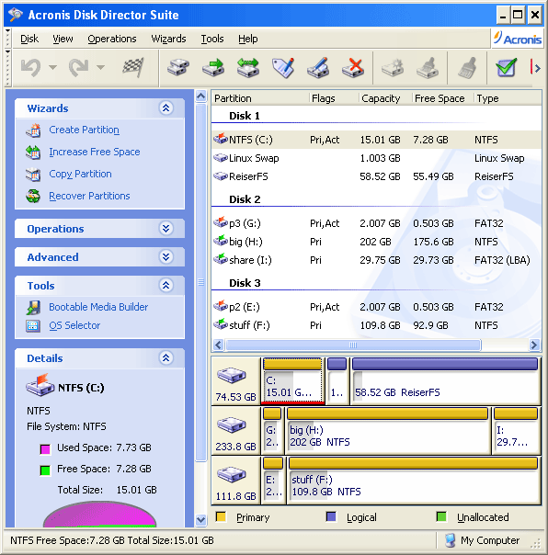This screenshot has width=548, height=555.
Task: Open the View menu
Action: tap(63, 39)
